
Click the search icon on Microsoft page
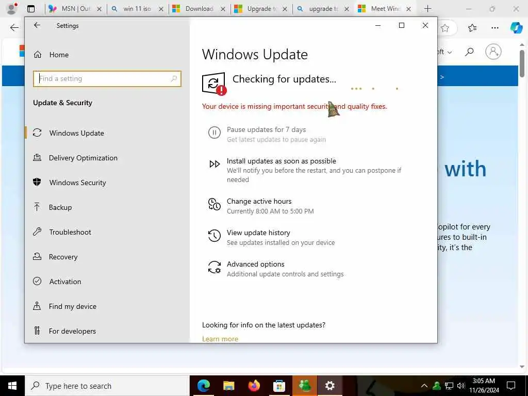click(469, 52)
